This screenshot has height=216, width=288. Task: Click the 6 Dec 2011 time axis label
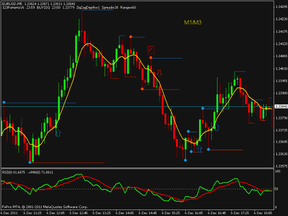point(9,213)
